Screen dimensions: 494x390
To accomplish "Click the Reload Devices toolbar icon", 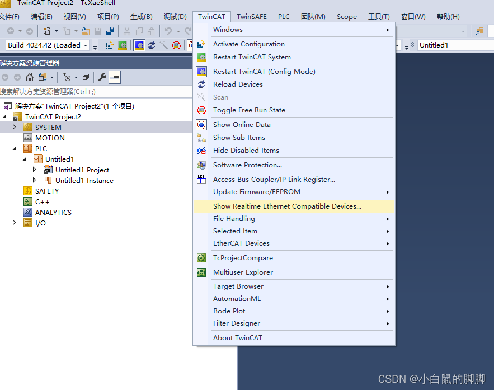I will pos(152,45).
